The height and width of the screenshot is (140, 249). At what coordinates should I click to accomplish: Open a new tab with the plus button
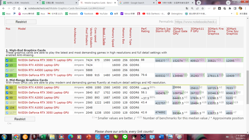199,3
